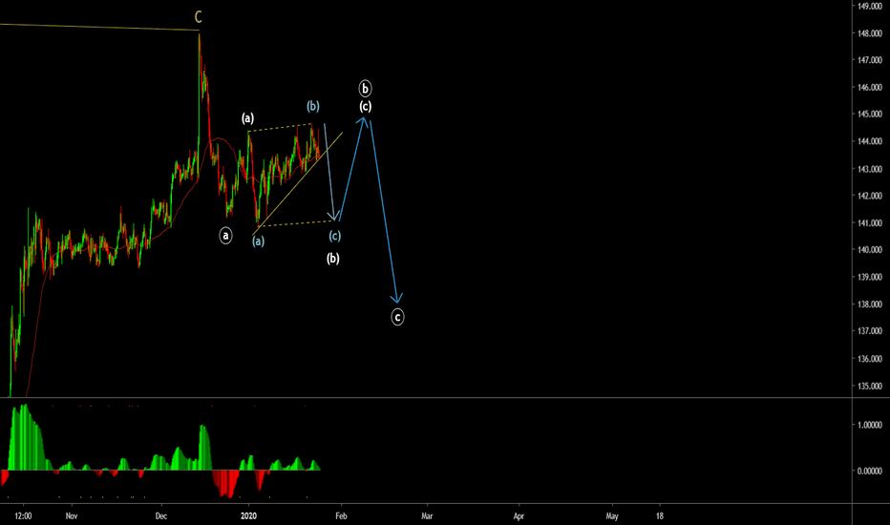Select the circled a wave label
This screenshot has width=890, height=525.
(225, 235)
